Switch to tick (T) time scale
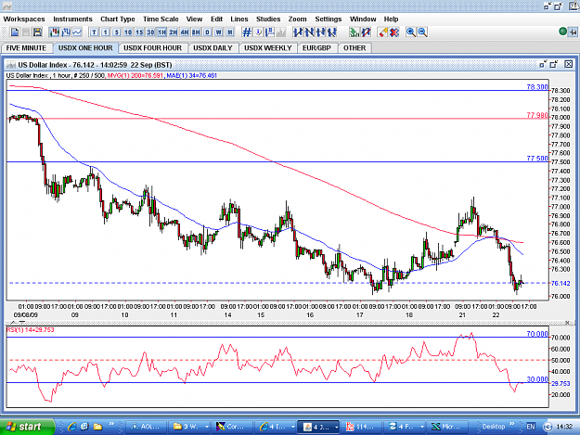 click(94, 32)
